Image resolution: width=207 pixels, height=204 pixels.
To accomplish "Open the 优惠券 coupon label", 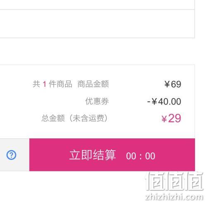I will click(x=97, y=101).
